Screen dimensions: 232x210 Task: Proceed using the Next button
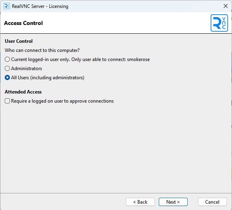pos(173,202)
